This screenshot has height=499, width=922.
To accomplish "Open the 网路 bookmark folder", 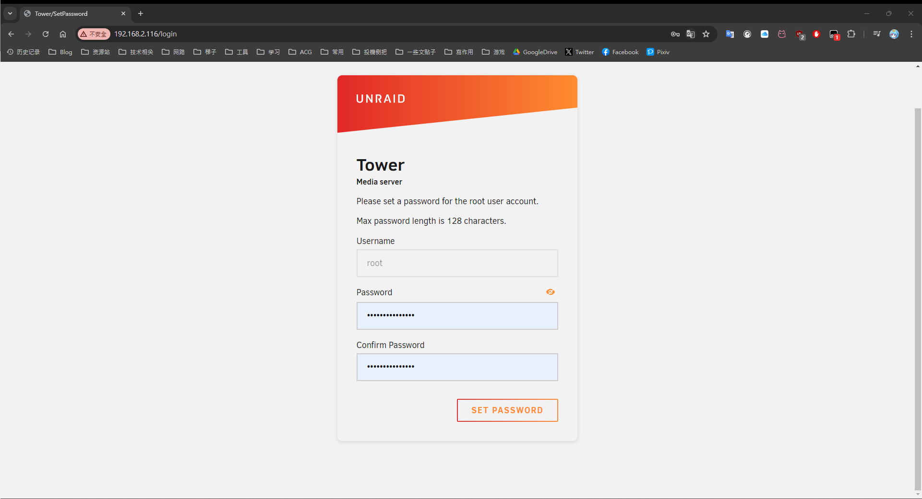I will click(173, 52).
